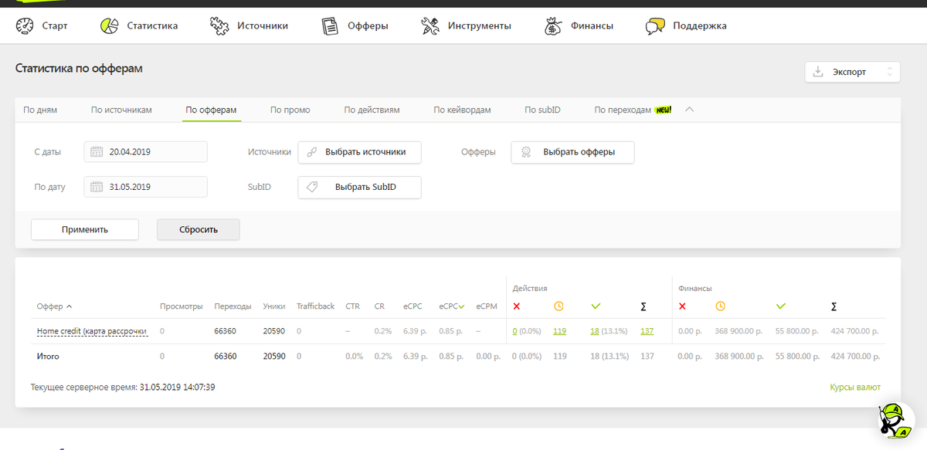The width and height of the screenshot is (927, 450).
Task: Click the Выбрать офферы button
Action: coord(572,152)
